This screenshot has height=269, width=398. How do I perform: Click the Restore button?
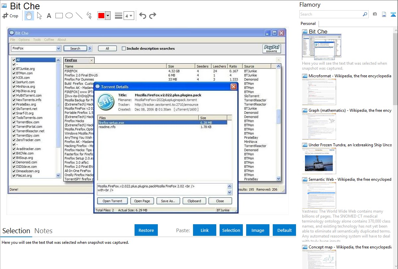(x=146, y=230)
